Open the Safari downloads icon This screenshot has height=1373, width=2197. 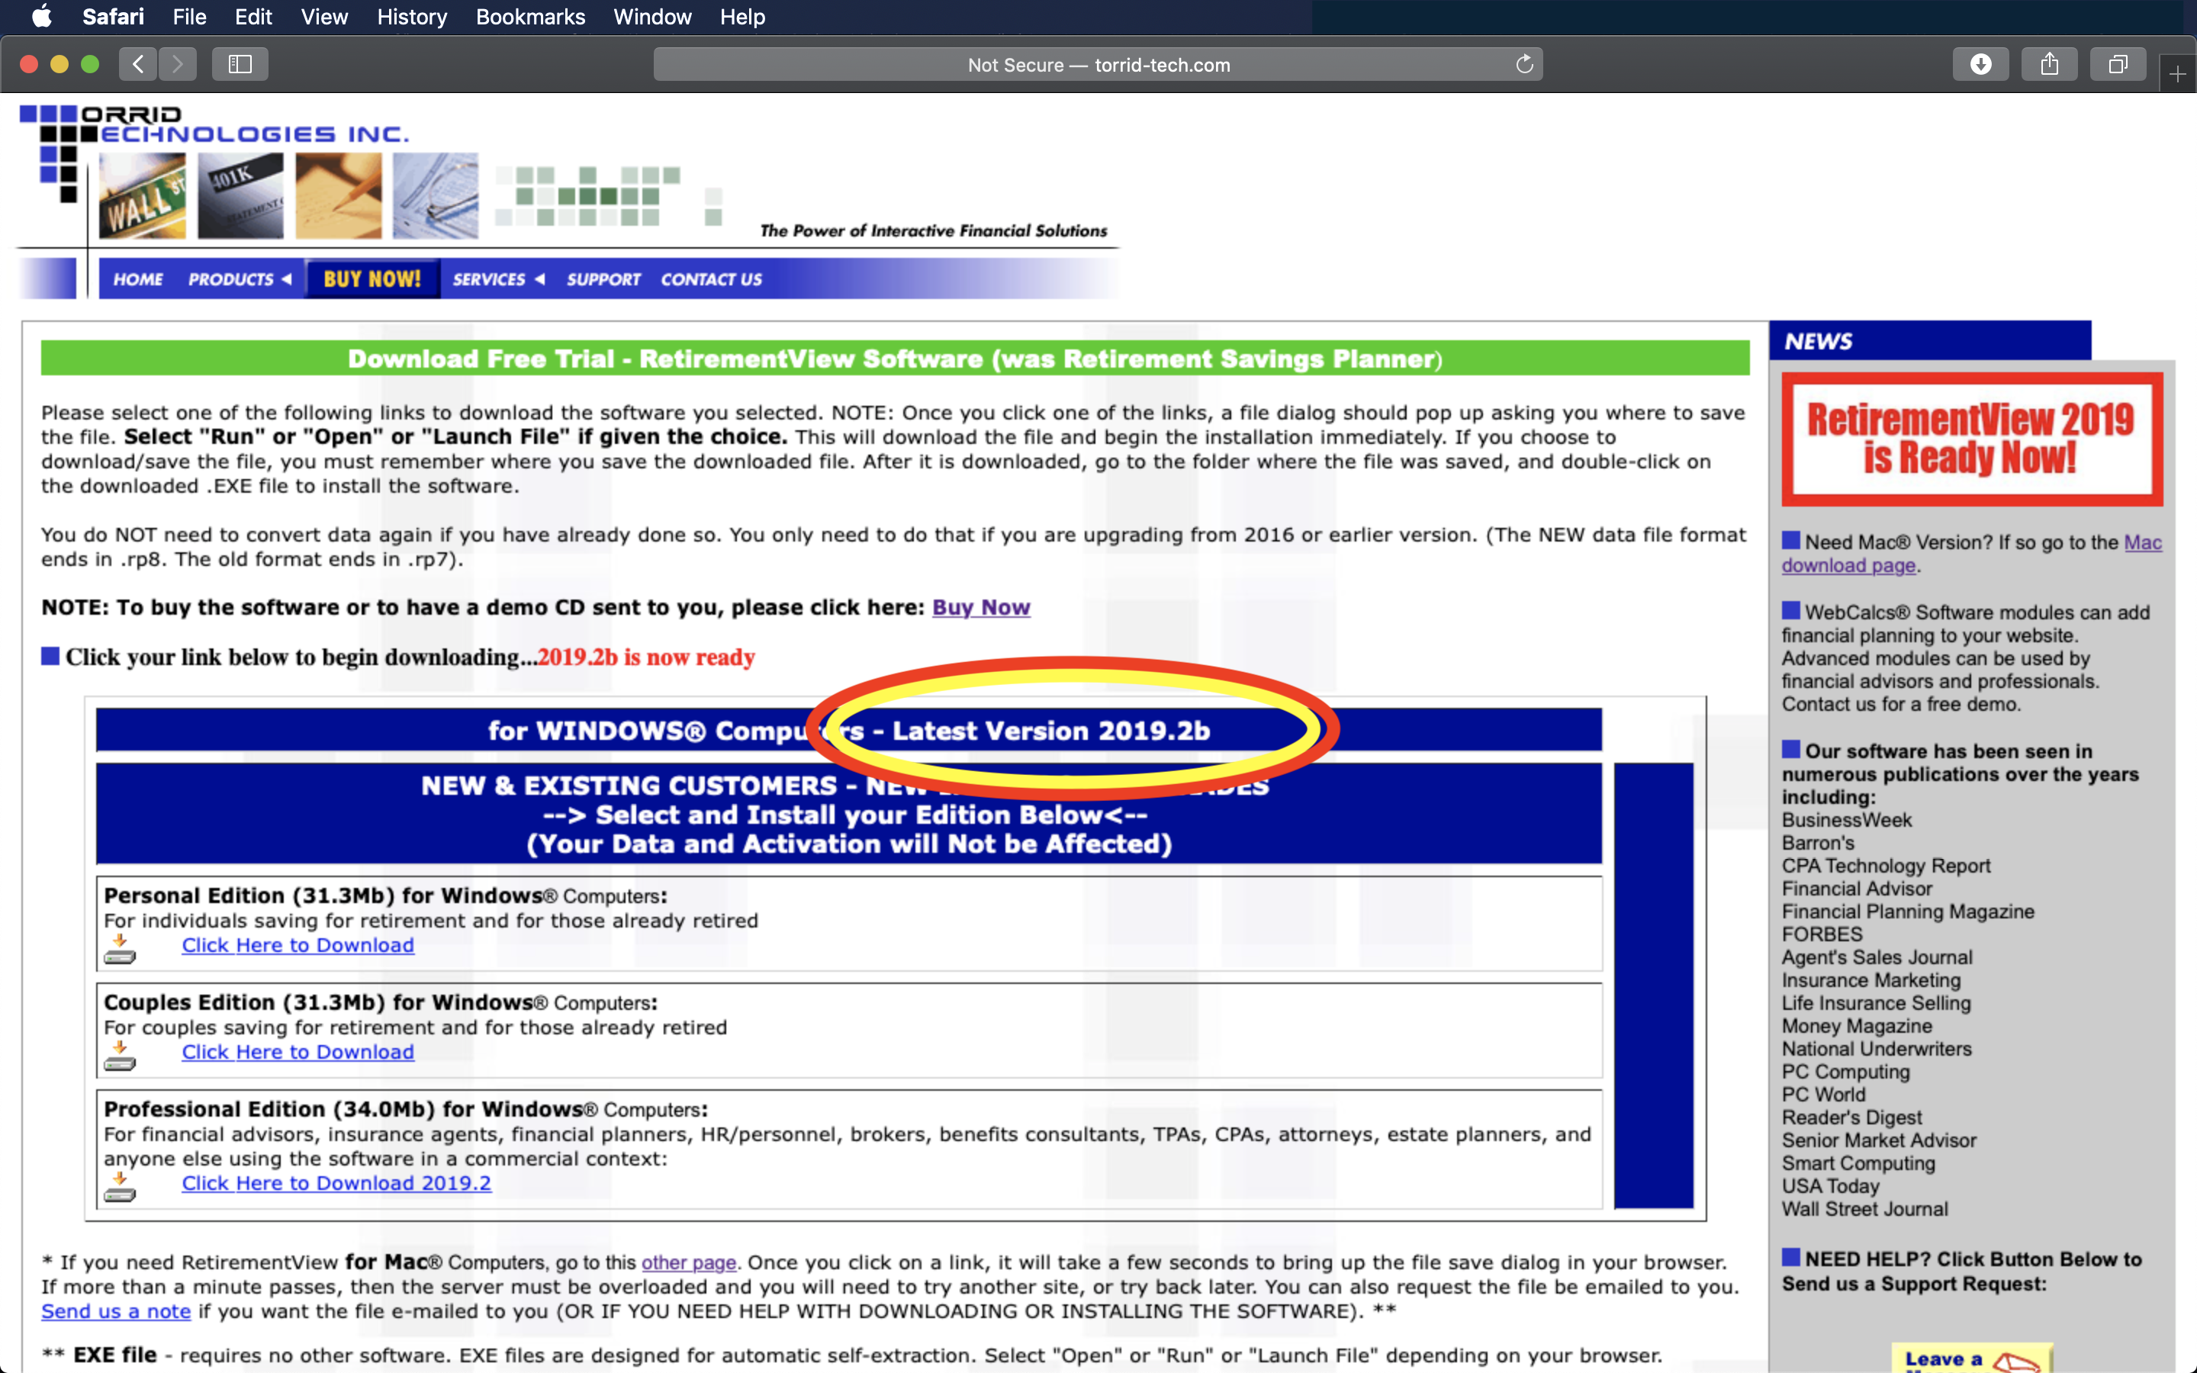pos(1980,65)
